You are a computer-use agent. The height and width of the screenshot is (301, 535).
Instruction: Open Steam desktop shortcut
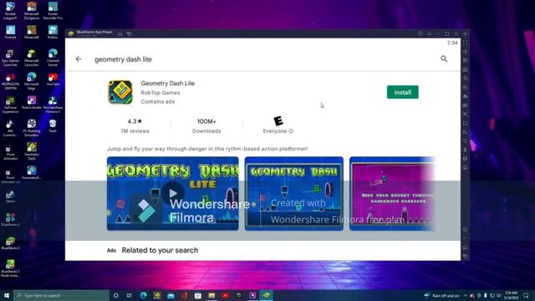[10, 197]
